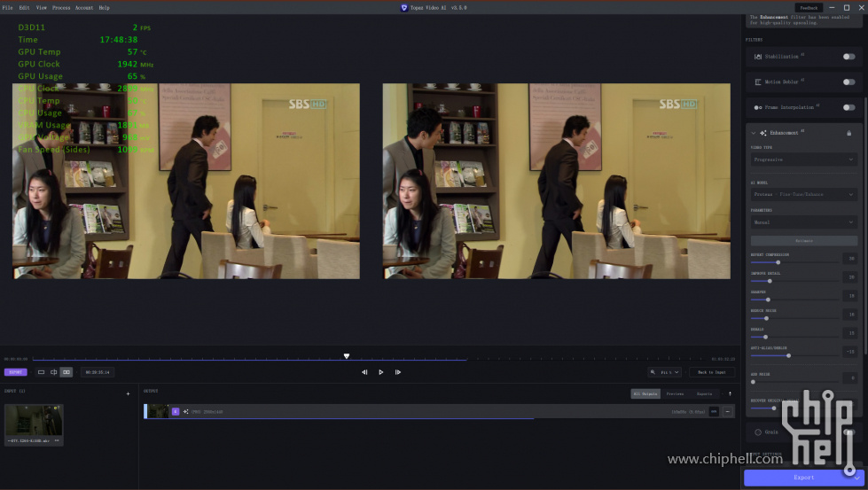
Task: Click the Feedback button in title bar
Action: 809,8
